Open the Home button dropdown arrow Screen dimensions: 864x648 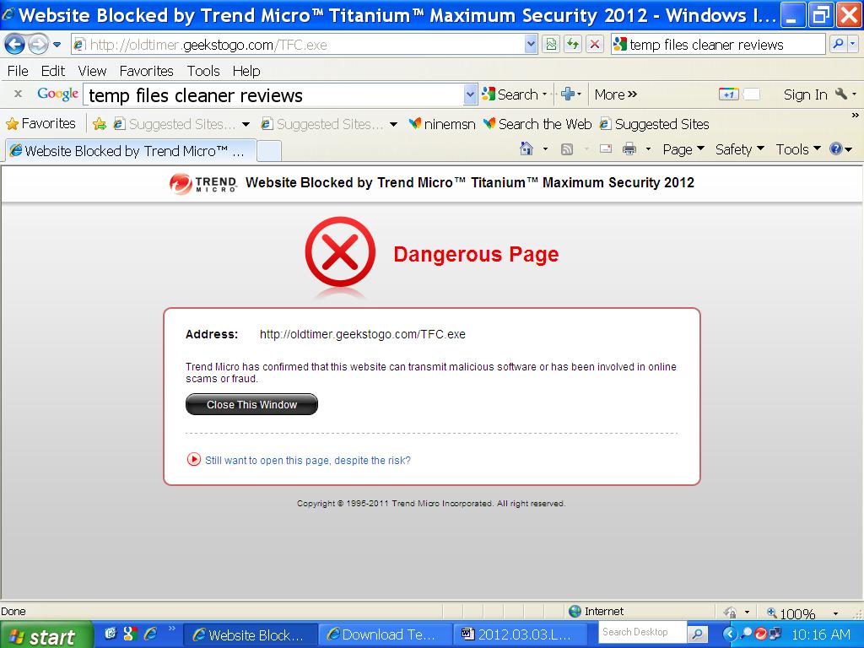(546, 148)
